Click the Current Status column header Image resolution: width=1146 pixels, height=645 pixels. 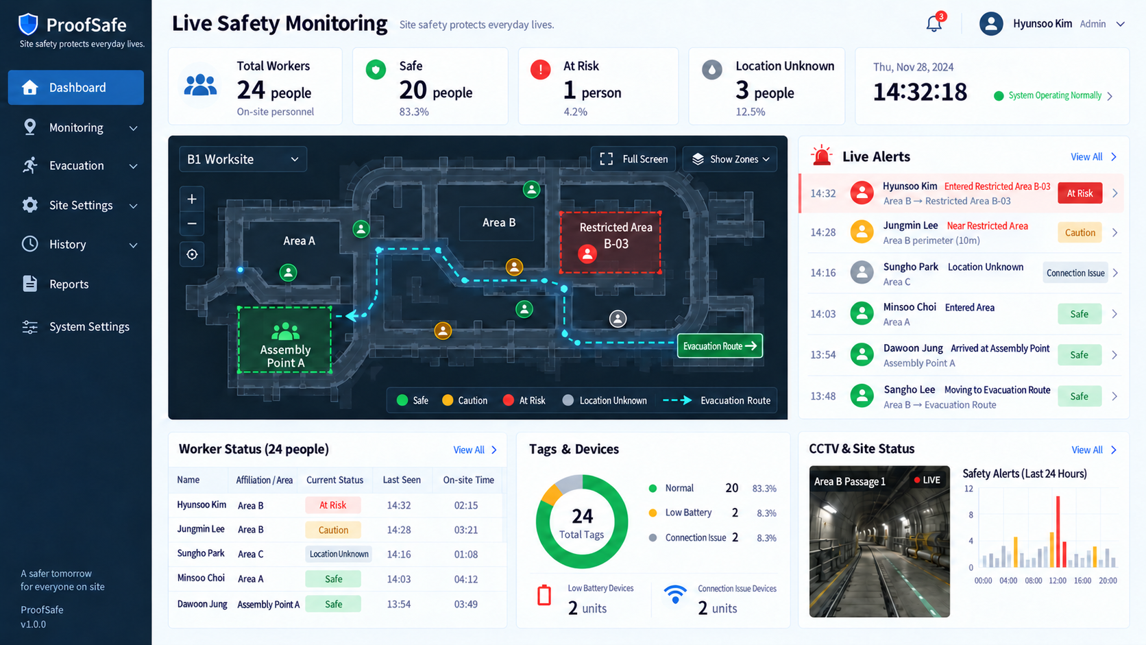tap(334, 480)
